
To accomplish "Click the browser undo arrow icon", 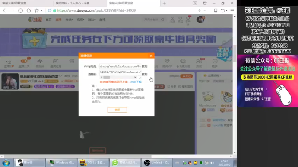I will point(223,10).
